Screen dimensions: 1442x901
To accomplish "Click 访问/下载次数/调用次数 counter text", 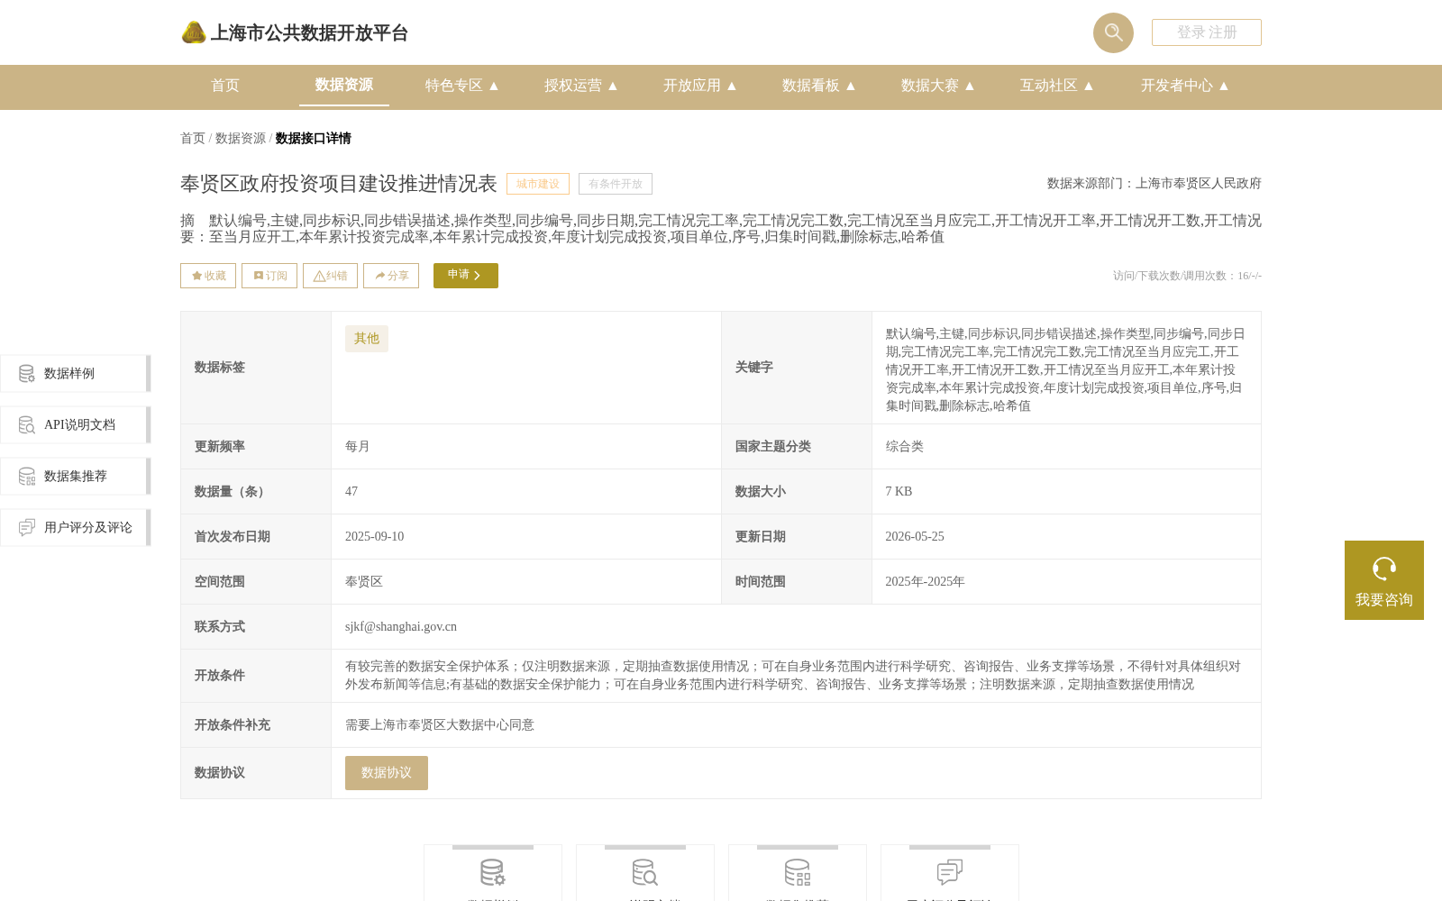I will coord(1187,276).
